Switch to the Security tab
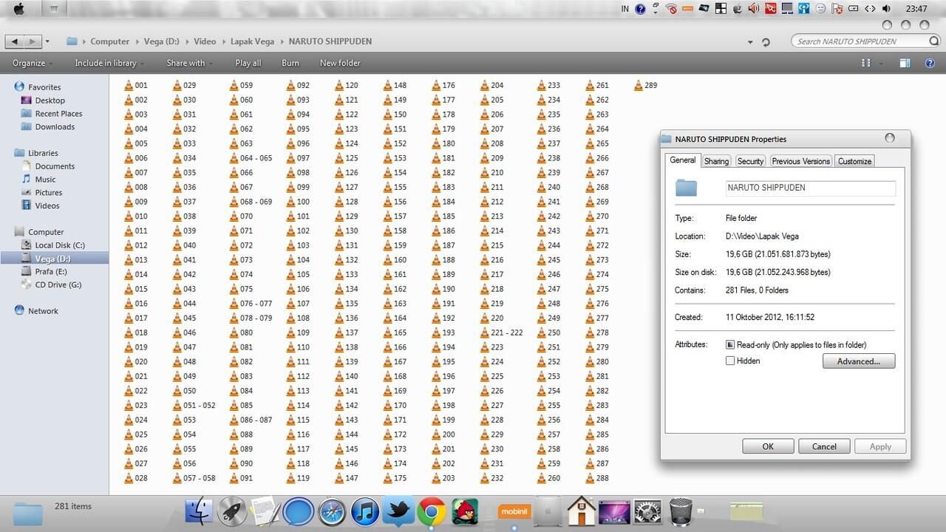The width and height of the screenshot is (946, 532). pos(750,161)
